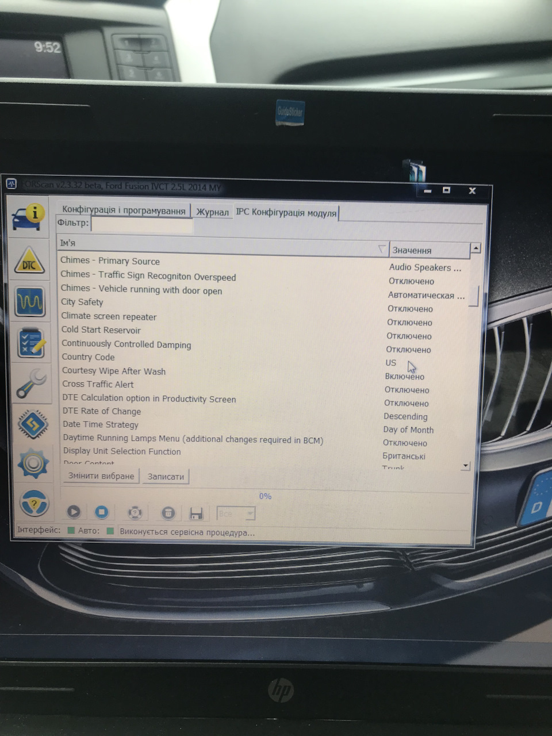
Task: Sort by the 'Ім'я' column header
Action: (x=223, y=246)
